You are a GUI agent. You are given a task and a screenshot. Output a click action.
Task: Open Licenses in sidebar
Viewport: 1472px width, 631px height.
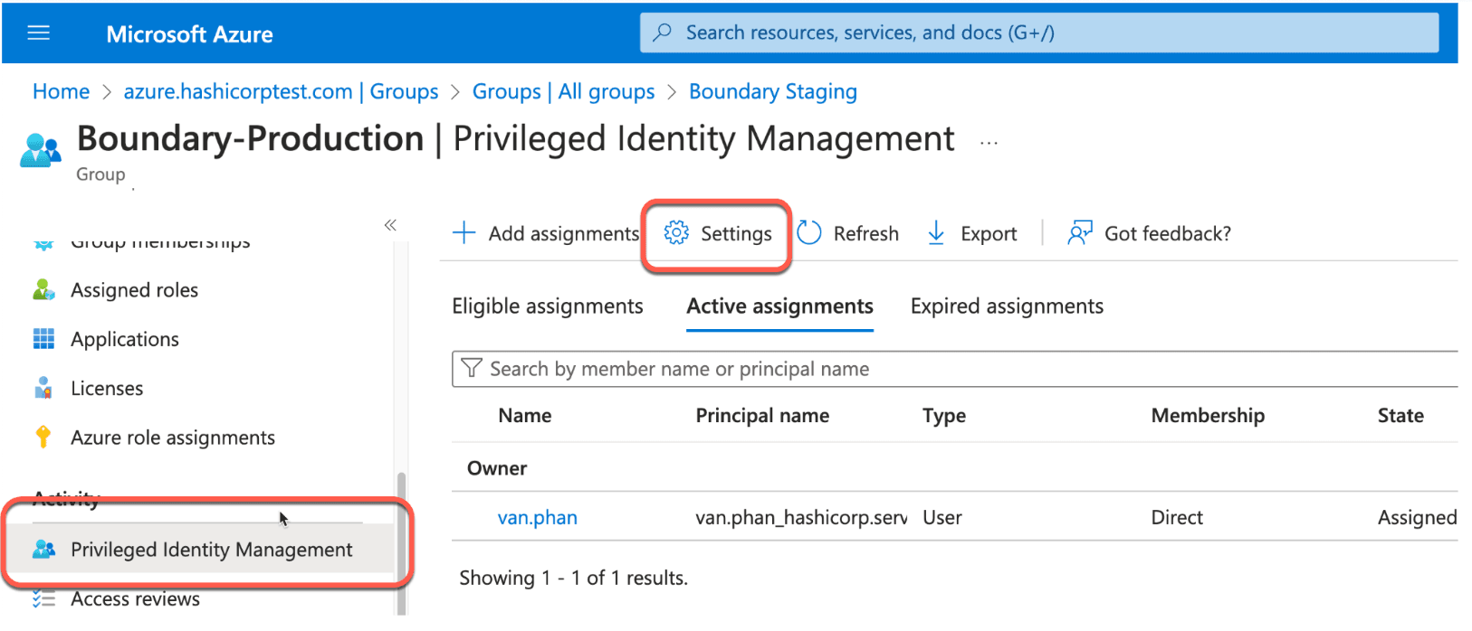pyautogui.click(x=107, y=389)
